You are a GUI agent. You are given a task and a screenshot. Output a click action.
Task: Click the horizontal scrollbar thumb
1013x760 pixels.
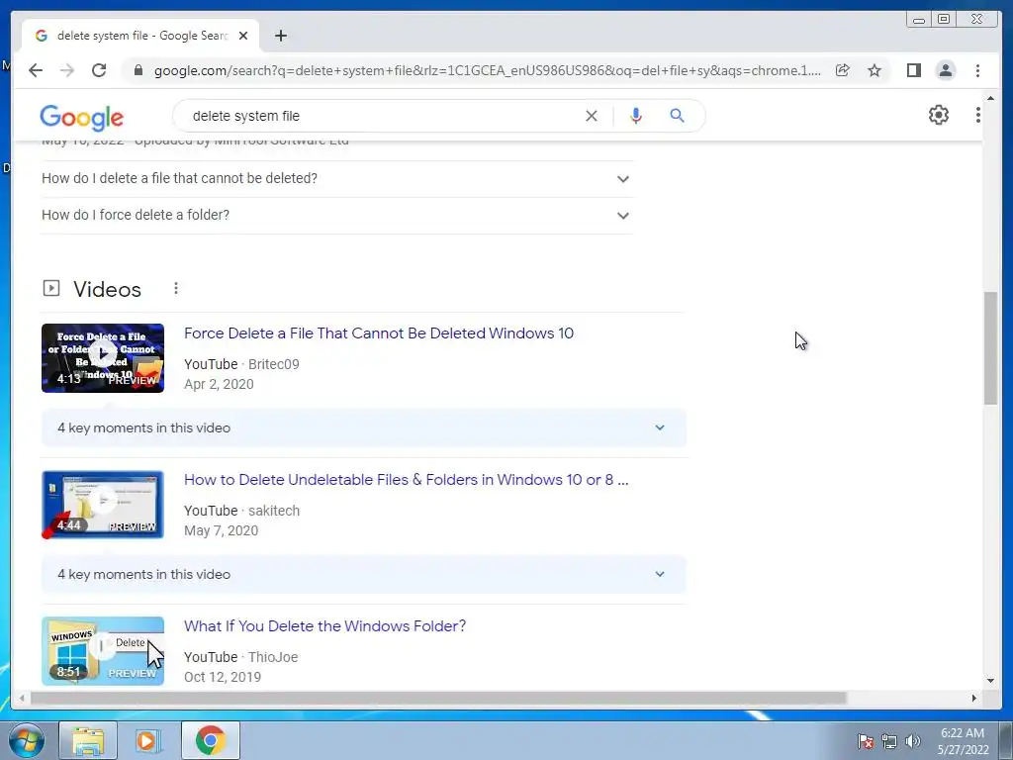click(x=438, y=698)
